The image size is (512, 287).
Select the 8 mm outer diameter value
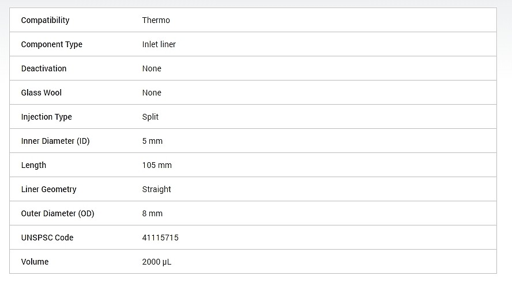[152, 213]
